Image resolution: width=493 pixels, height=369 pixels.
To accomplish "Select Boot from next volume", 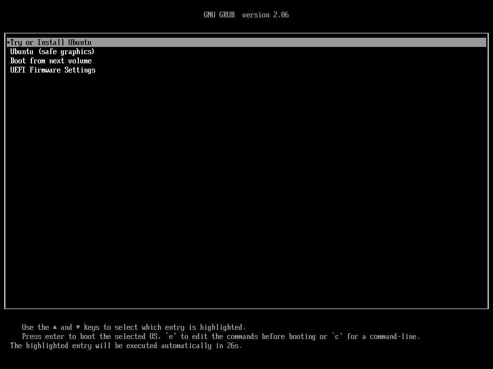I will 51,60.
